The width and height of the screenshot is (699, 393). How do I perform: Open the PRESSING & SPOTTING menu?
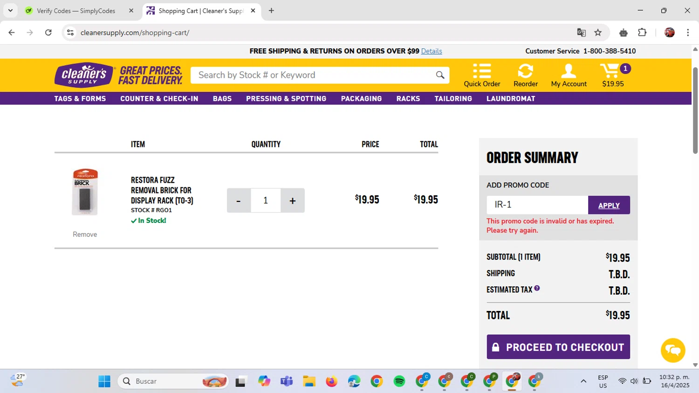286,98
